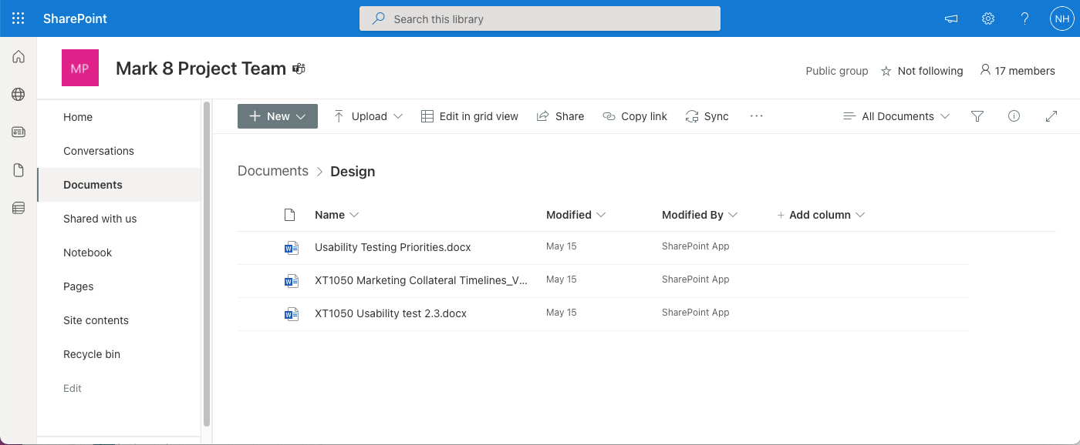1080x445 pixels.
Task: Click Edit in grid view
Action: [x=470, y=116]
